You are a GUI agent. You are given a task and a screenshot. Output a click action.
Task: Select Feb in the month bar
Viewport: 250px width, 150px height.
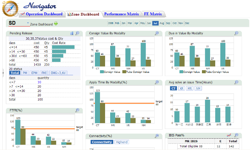click(117, 23)
